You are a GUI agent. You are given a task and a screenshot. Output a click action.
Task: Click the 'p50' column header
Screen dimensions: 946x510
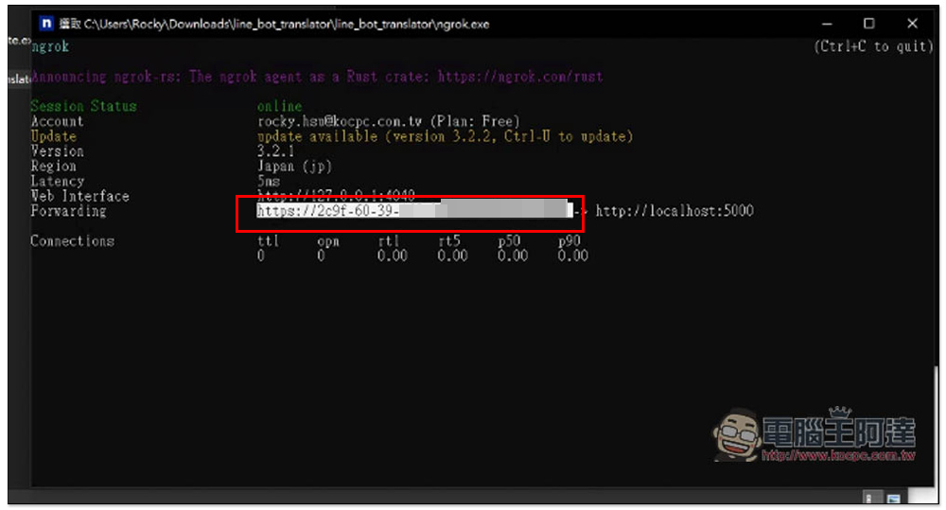(509, 241)
